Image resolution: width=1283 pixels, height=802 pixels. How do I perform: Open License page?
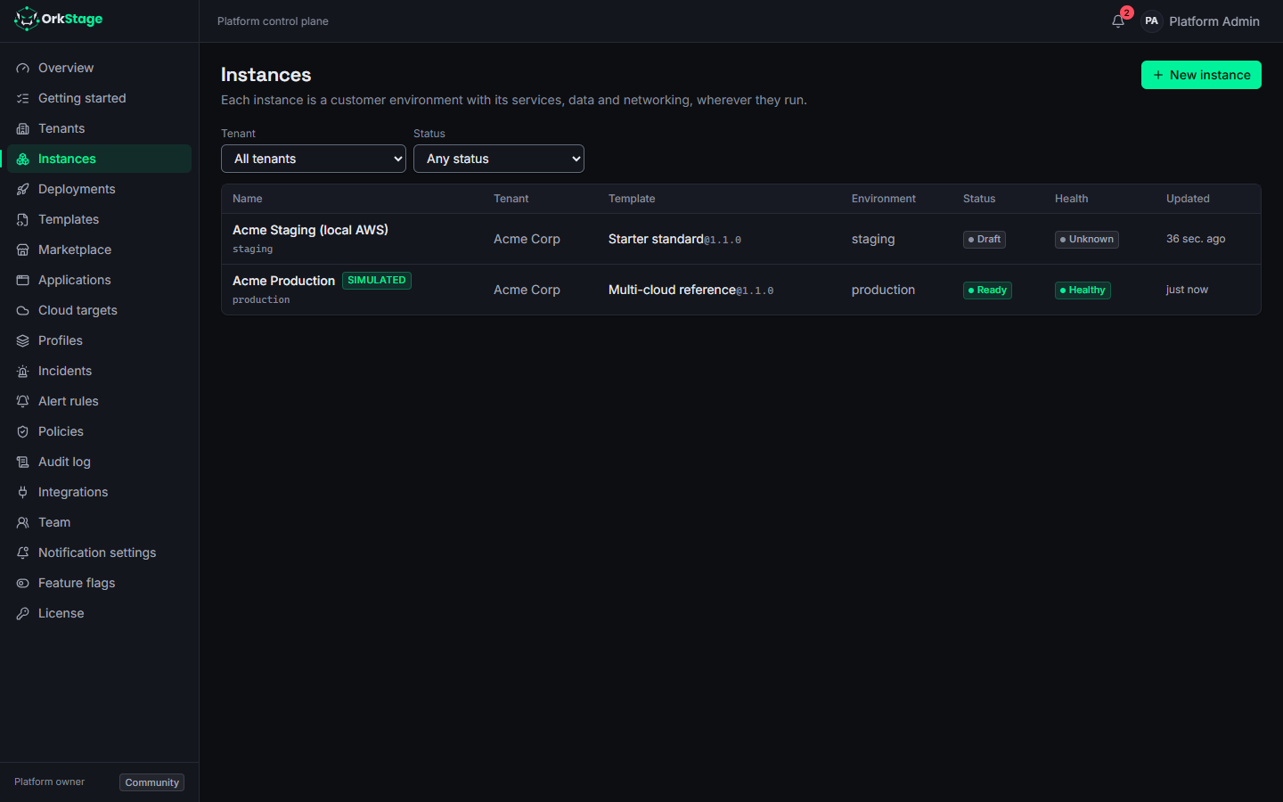pos(99,613)
